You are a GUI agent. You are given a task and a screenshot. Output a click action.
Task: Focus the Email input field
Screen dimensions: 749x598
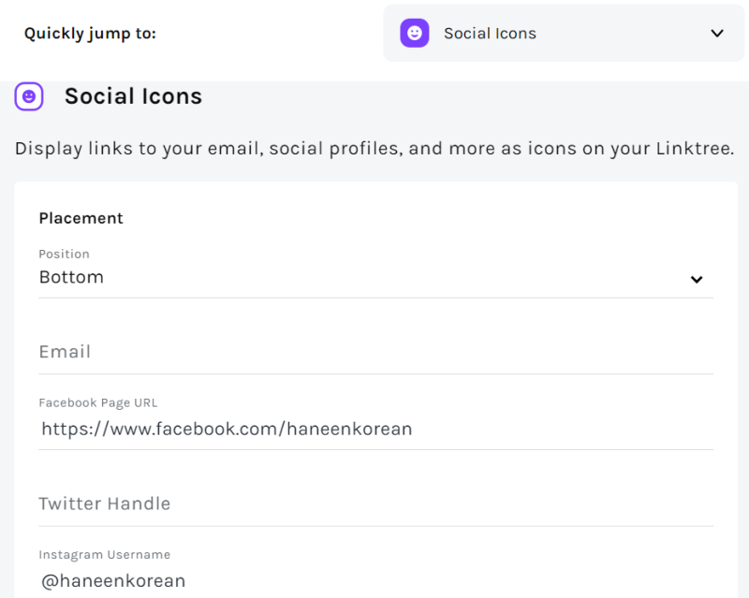pyautogui.click(x=374, y=352)
